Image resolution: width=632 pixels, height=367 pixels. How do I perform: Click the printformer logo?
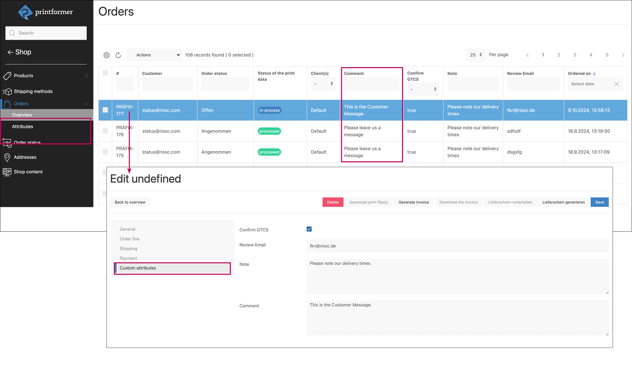[x=45, y=12]
